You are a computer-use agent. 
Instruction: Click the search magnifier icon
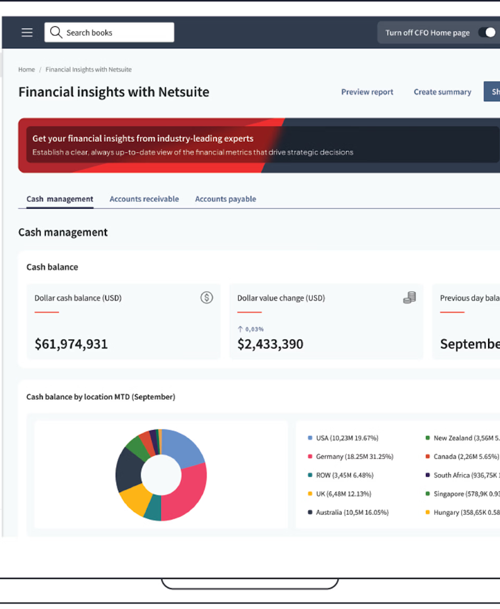pyautogui.click(x=56, y=32)
